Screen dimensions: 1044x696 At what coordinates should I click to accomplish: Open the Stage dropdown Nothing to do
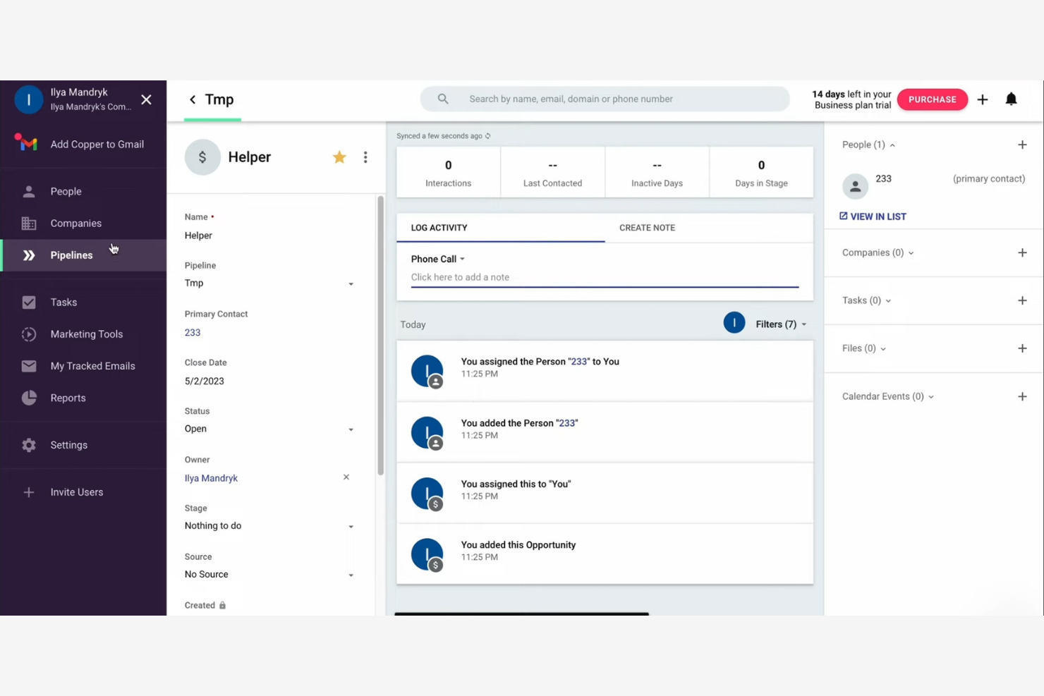pos(269,526)
